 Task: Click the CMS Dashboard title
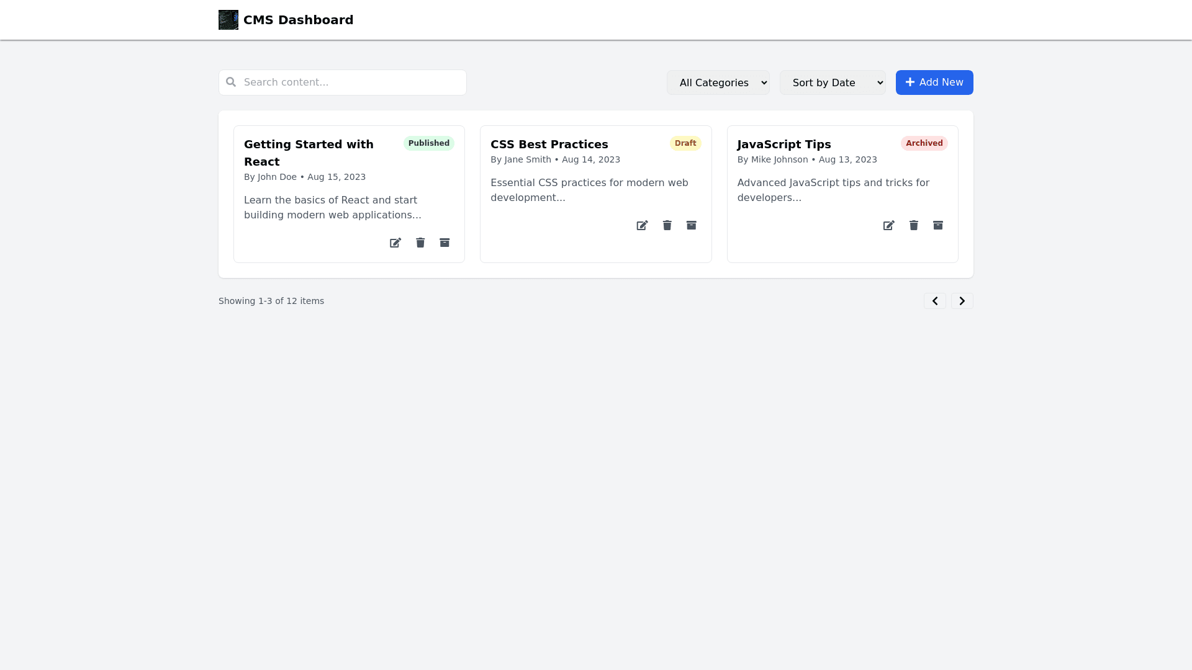coord(298,20)
